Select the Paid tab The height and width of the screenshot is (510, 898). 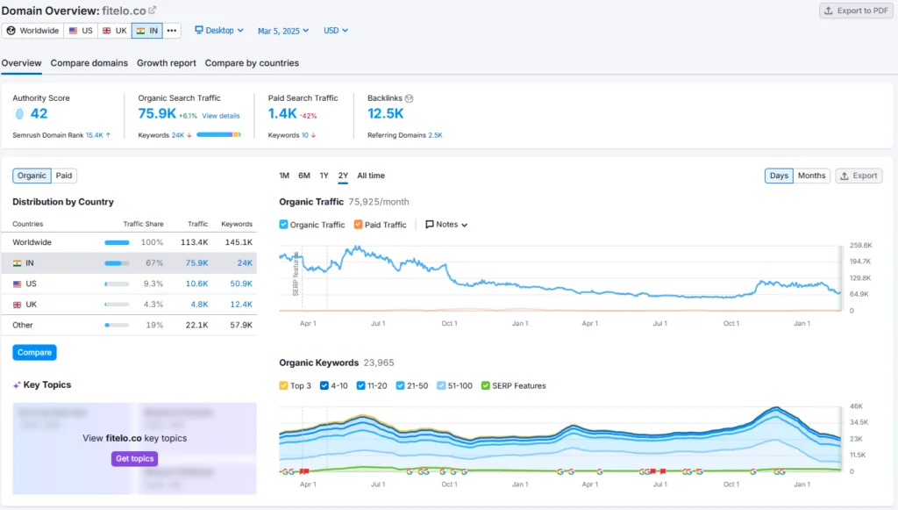(63, 176)
